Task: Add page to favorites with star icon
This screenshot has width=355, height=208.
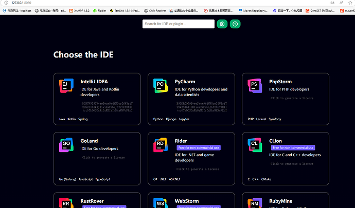Action: 350,3
